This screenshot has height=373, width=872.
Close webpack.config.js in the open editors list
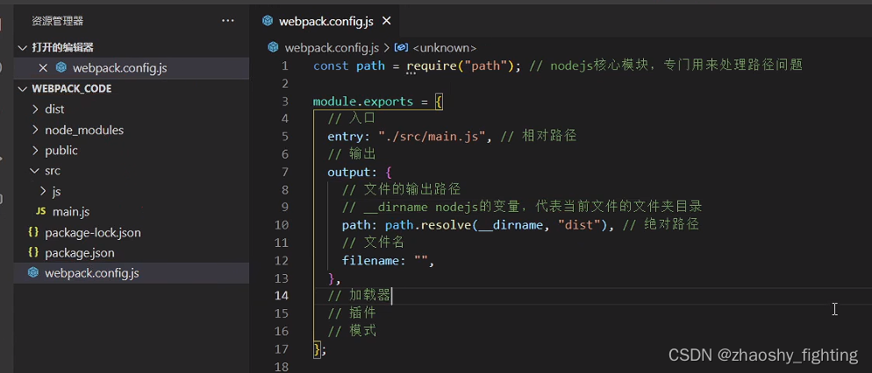point(43,68)
